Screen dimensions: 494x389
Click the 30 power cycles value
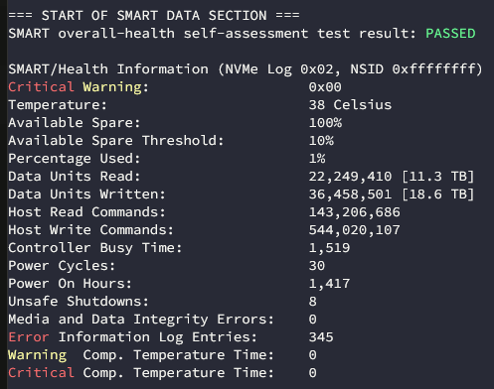(317, 266)
